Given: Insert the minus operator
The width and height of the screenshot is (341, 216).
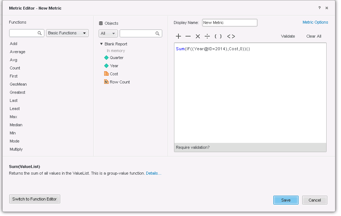Looking at the screenshot, I should click(x=188, y=36).
